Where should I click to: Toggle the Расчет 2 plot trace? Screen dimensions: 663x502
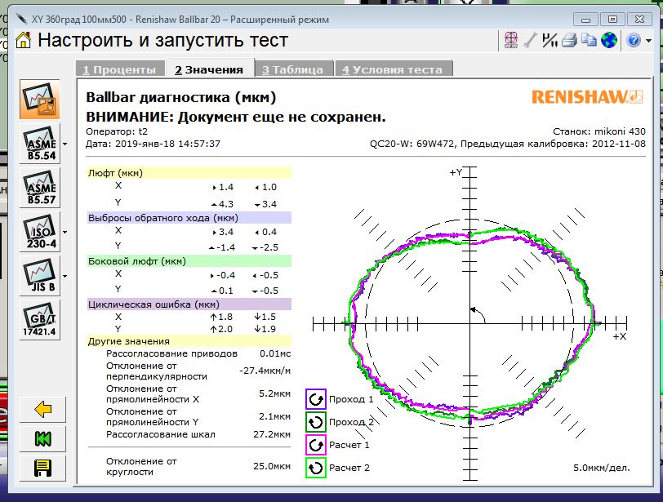[x=316, y=468]
